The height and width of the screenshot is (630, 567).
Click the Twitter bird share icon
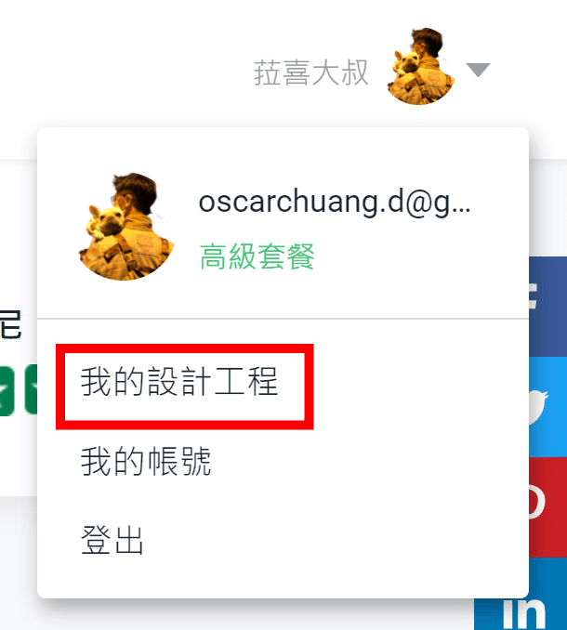coord(547,407)
